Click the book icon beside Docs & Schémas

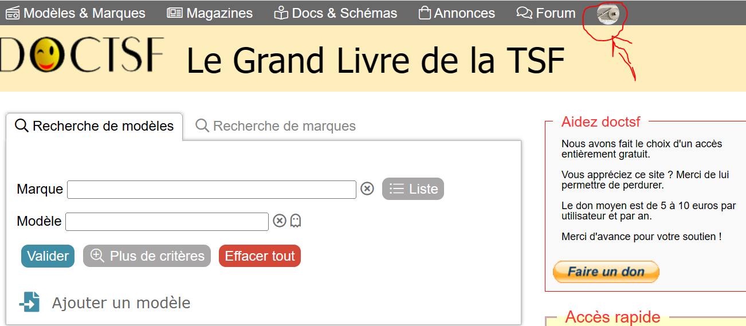tap(281, 13)
